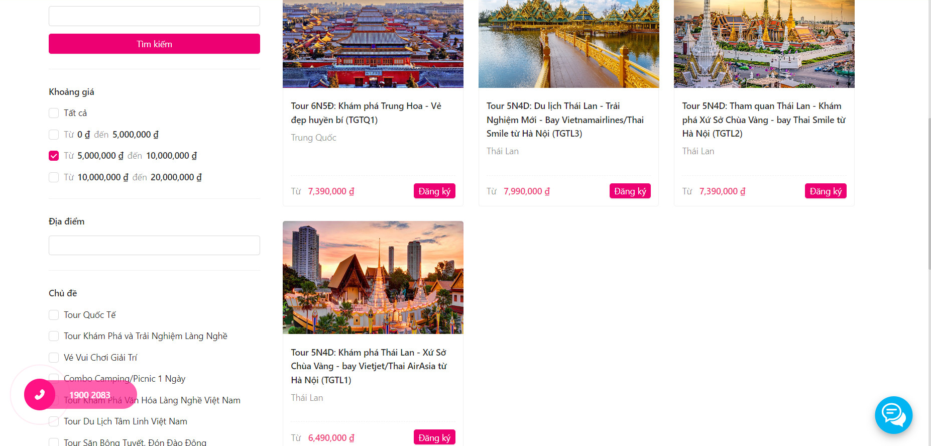
Task: Enable the 0 to 5,000,000 price filter
Action: tap(54, 135)
